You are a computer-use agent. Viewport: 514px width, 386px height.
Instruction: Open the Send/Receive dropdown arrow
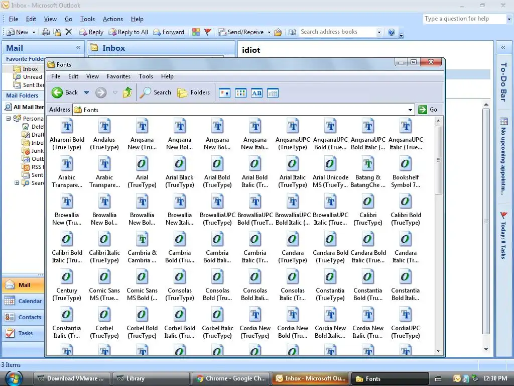pyautogui.click(x=269, y=32)
